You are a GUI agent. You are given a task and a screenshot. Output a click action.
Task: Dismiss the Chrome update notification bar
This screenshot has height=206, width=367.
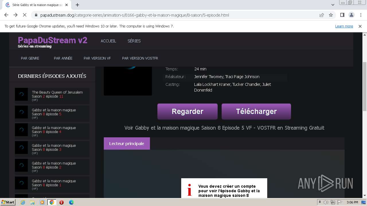click(360, 26)
